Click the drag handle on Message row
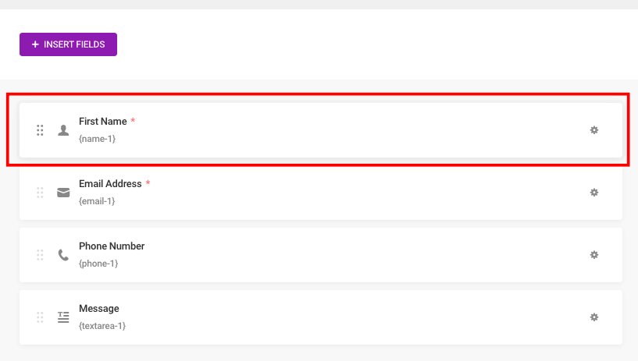The width and height of the screenshot is (638, 361). coord(40,317)
